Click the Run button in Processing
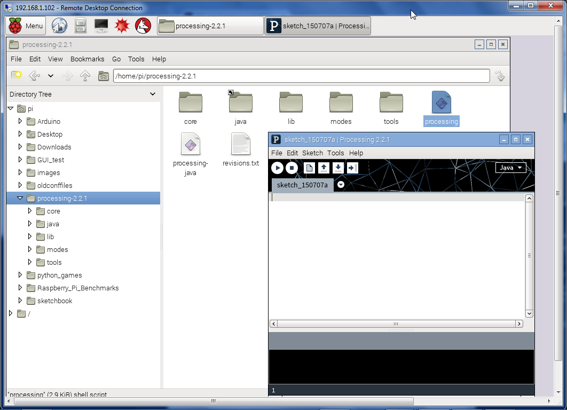This screenshot has height=410, width=567. tap(277, 168)
